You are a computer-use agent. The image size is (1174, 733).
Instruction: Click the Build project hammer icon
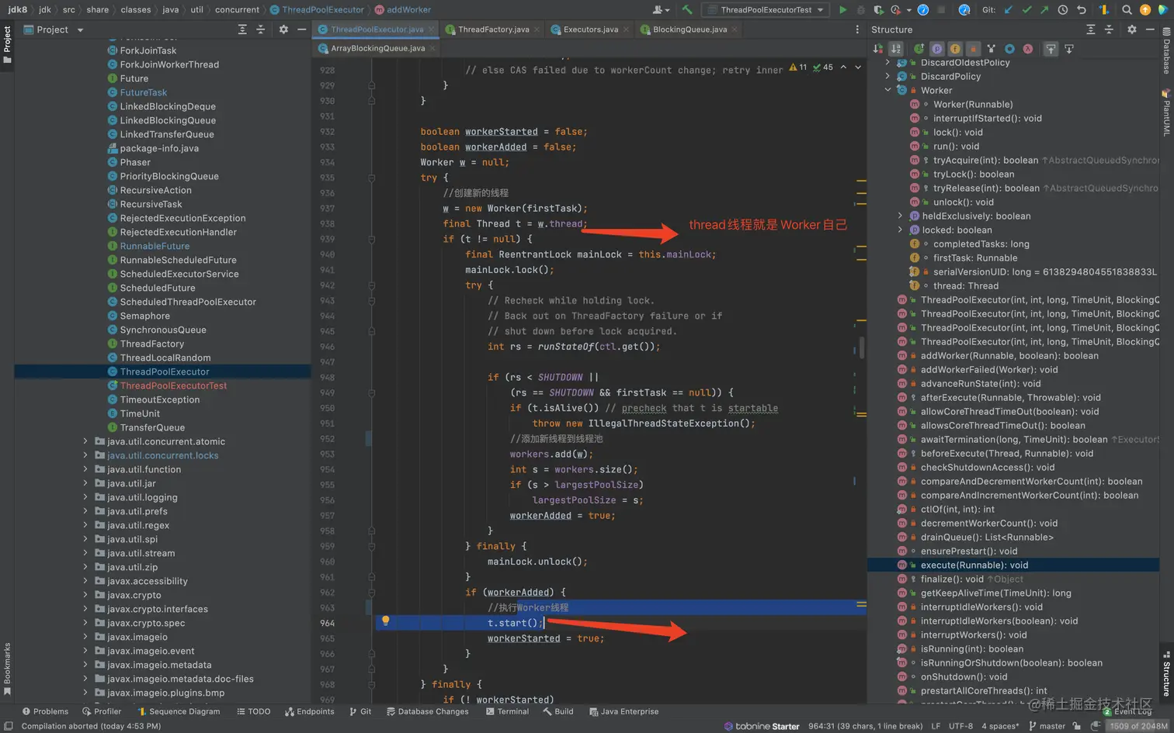click(687, 9)
